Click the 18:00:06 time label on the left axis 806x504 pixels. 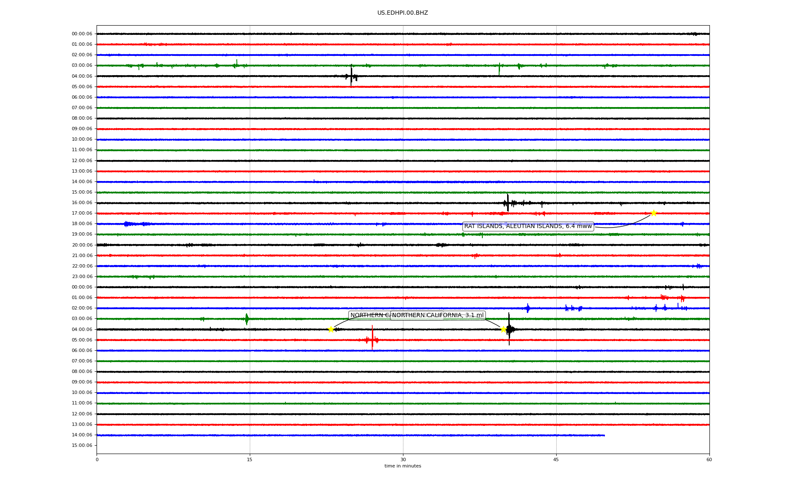[x=82, y=224]
